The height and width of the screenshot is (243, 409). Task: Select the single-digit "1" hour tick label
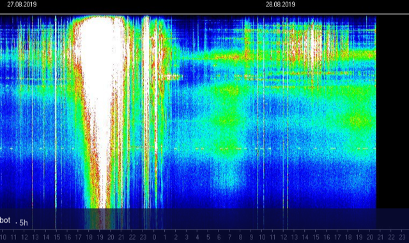point(165,237)
